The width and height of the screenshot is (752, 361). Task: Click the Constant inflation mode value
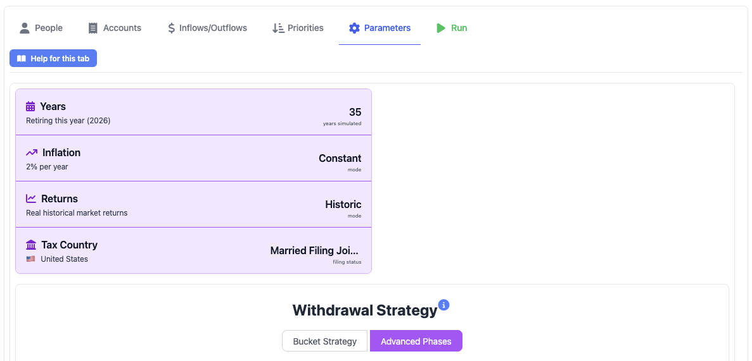click(340, 158)
